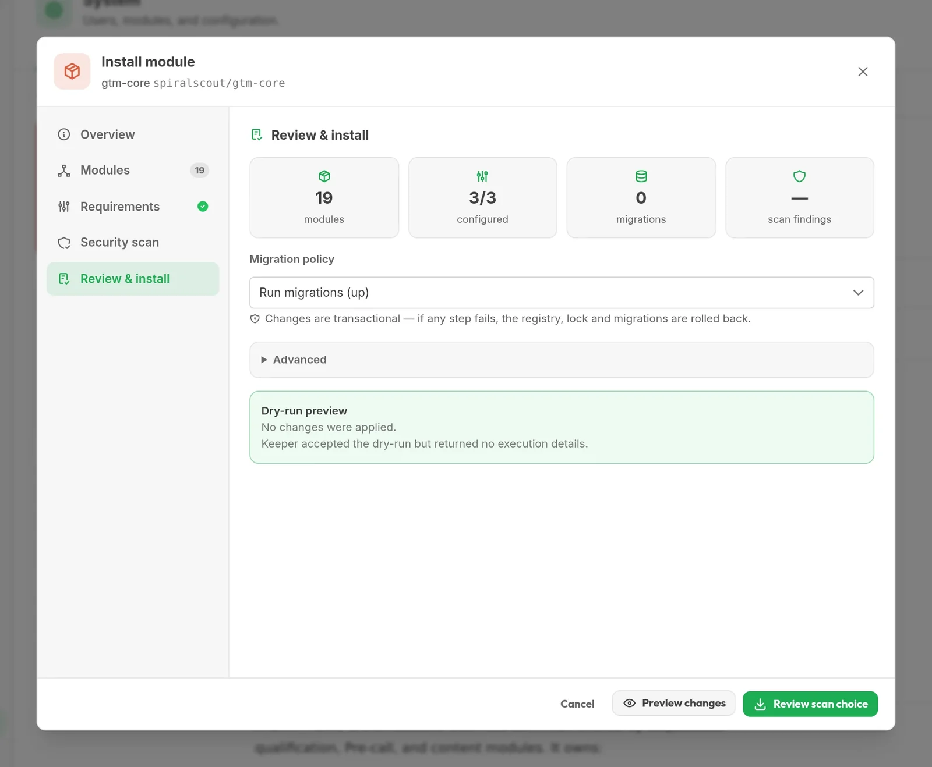Open the Security scan step

click(133, 243)
